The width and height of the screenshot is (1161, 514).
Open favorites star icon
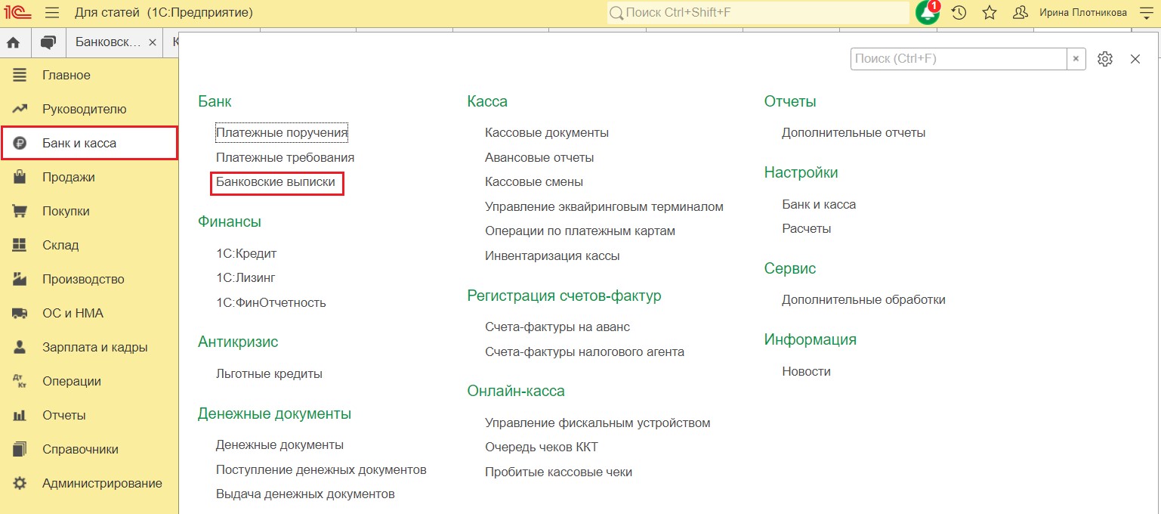[x=990, y=13]
